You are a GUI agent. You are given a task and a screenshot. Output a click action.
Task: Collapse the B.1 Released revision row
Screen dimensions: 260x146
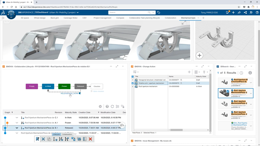click(x=17, y=128)
